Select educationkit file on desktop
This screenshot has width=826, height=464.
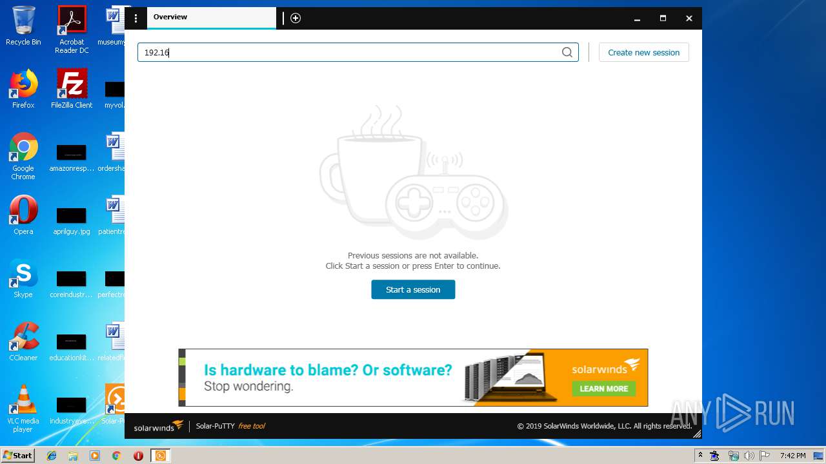click(x=72, y=347)
